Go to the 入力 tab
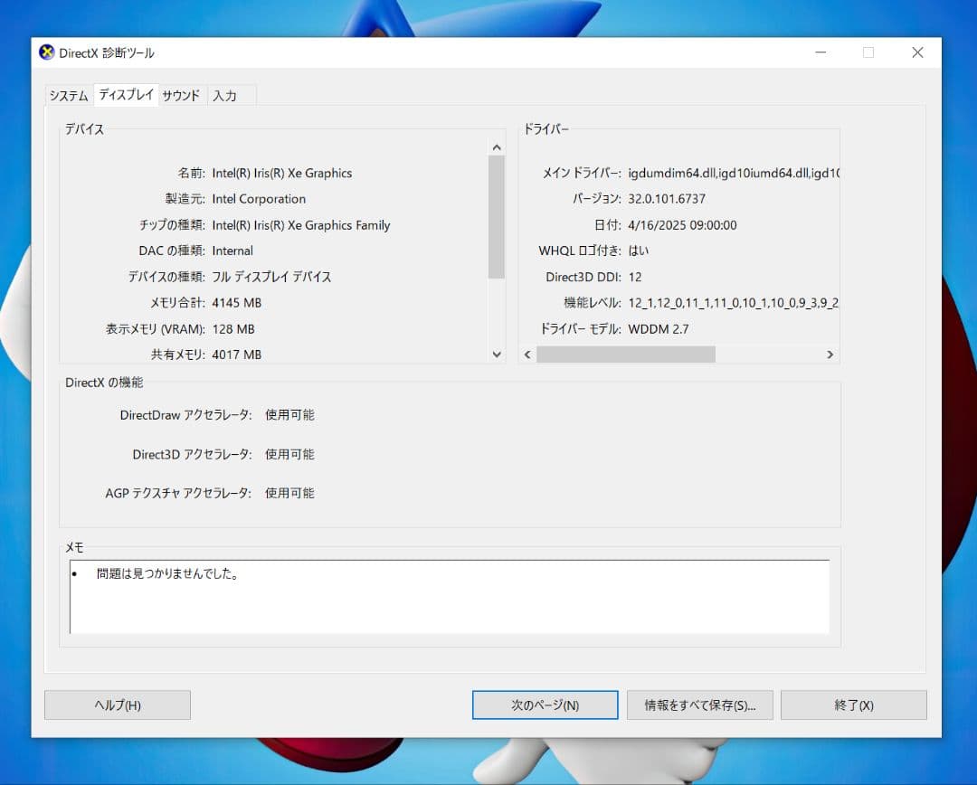The image size is (977, 785). coord(225,95)
